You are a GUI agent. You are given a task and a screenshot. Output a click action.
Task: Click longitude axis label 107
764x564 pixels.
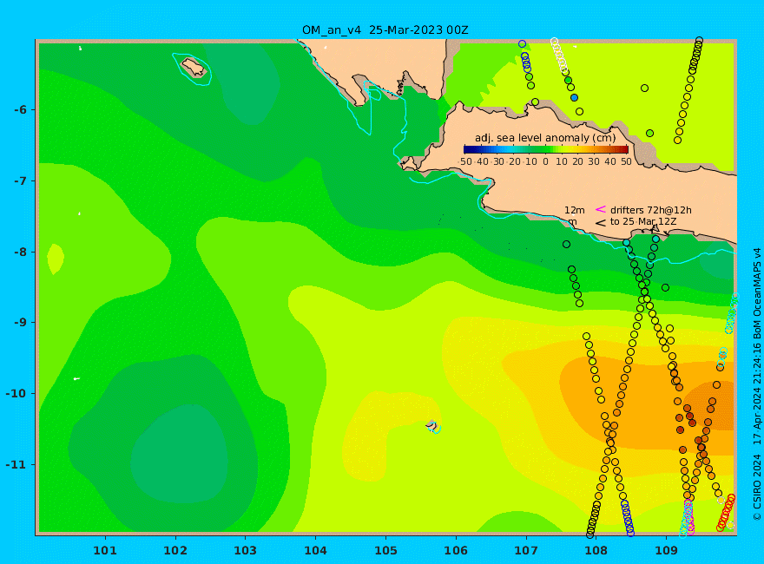tap(526, 551)
